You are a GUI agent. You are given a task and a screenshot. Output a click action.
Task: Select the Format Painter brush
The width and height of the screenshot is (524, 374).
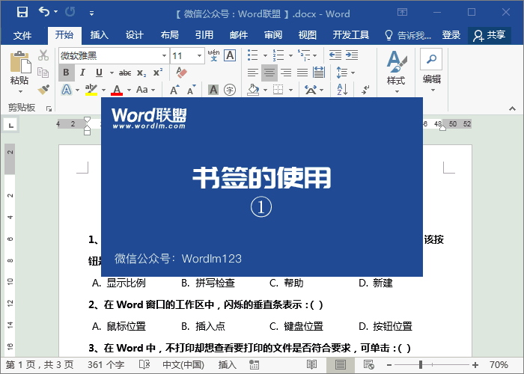click(x=43, y=89)
